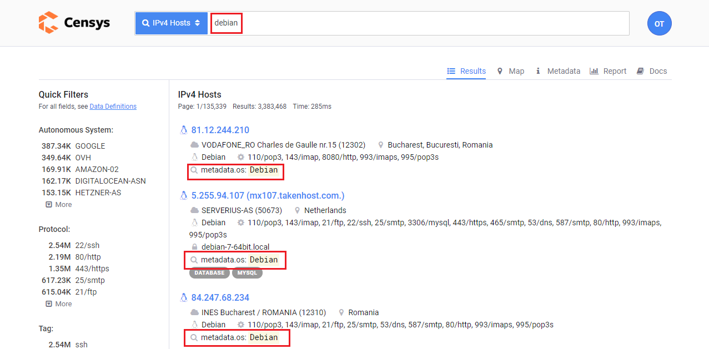Select the DATABASE tag badge
709x349 pixels.
point(209,273)
